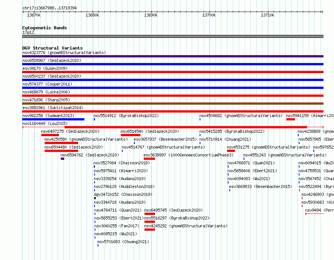Screen dimensions: 334x260
Task: Open nsv3060255 (Fan2017) variant
Action: [x=117, y=226]
